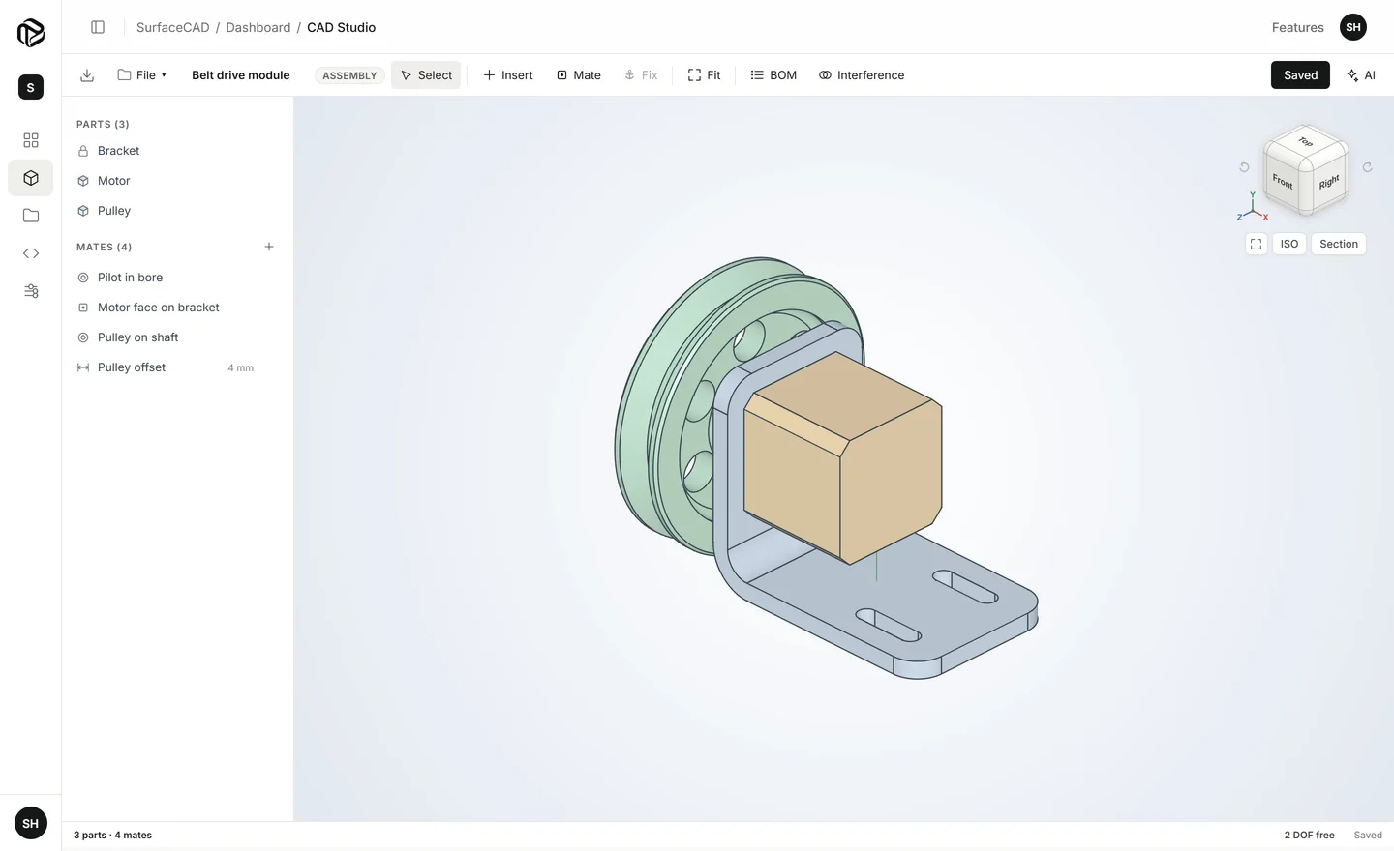Open SH user avatar at top right
The height and width of the screenshot is (851, 1394).
(x=1353, y=27)
